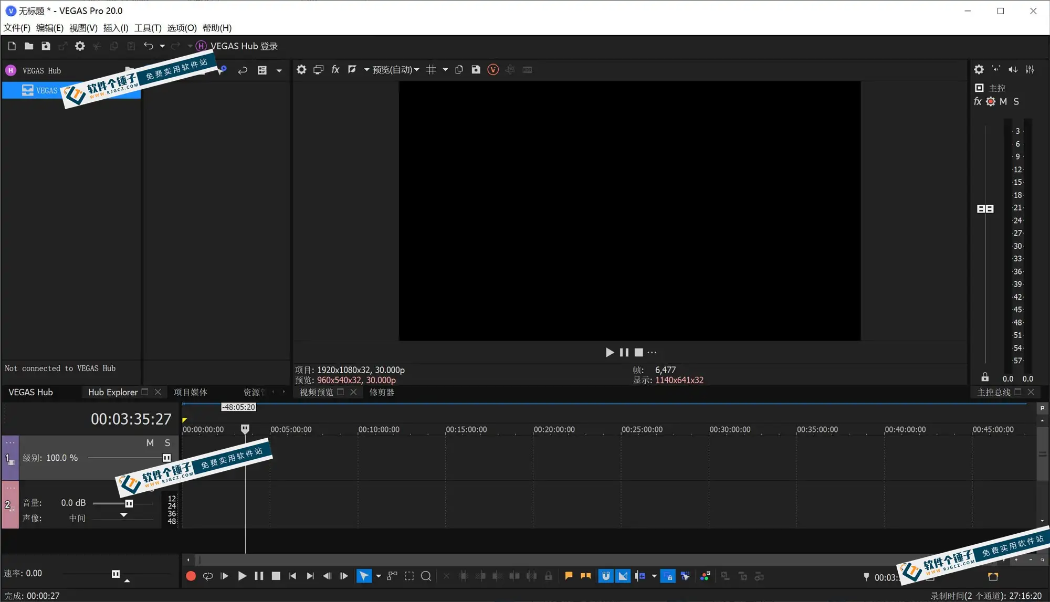The width and height of the screenshot is (1050, 602).
Task: Open the master bus FX
Action: (978, 101)
